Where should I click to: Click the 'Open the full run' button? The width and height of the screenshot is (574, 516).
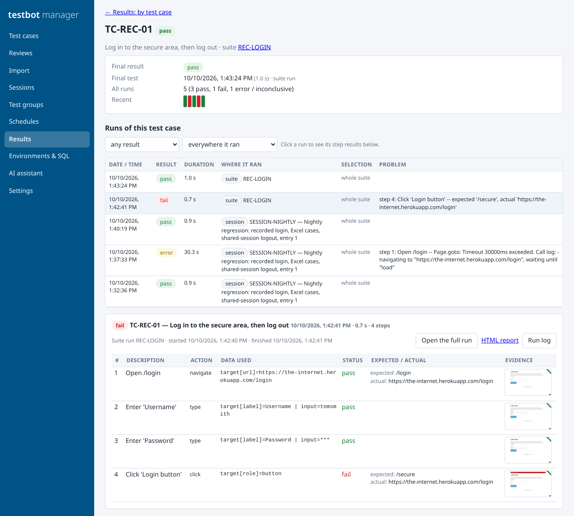(447, 341)
